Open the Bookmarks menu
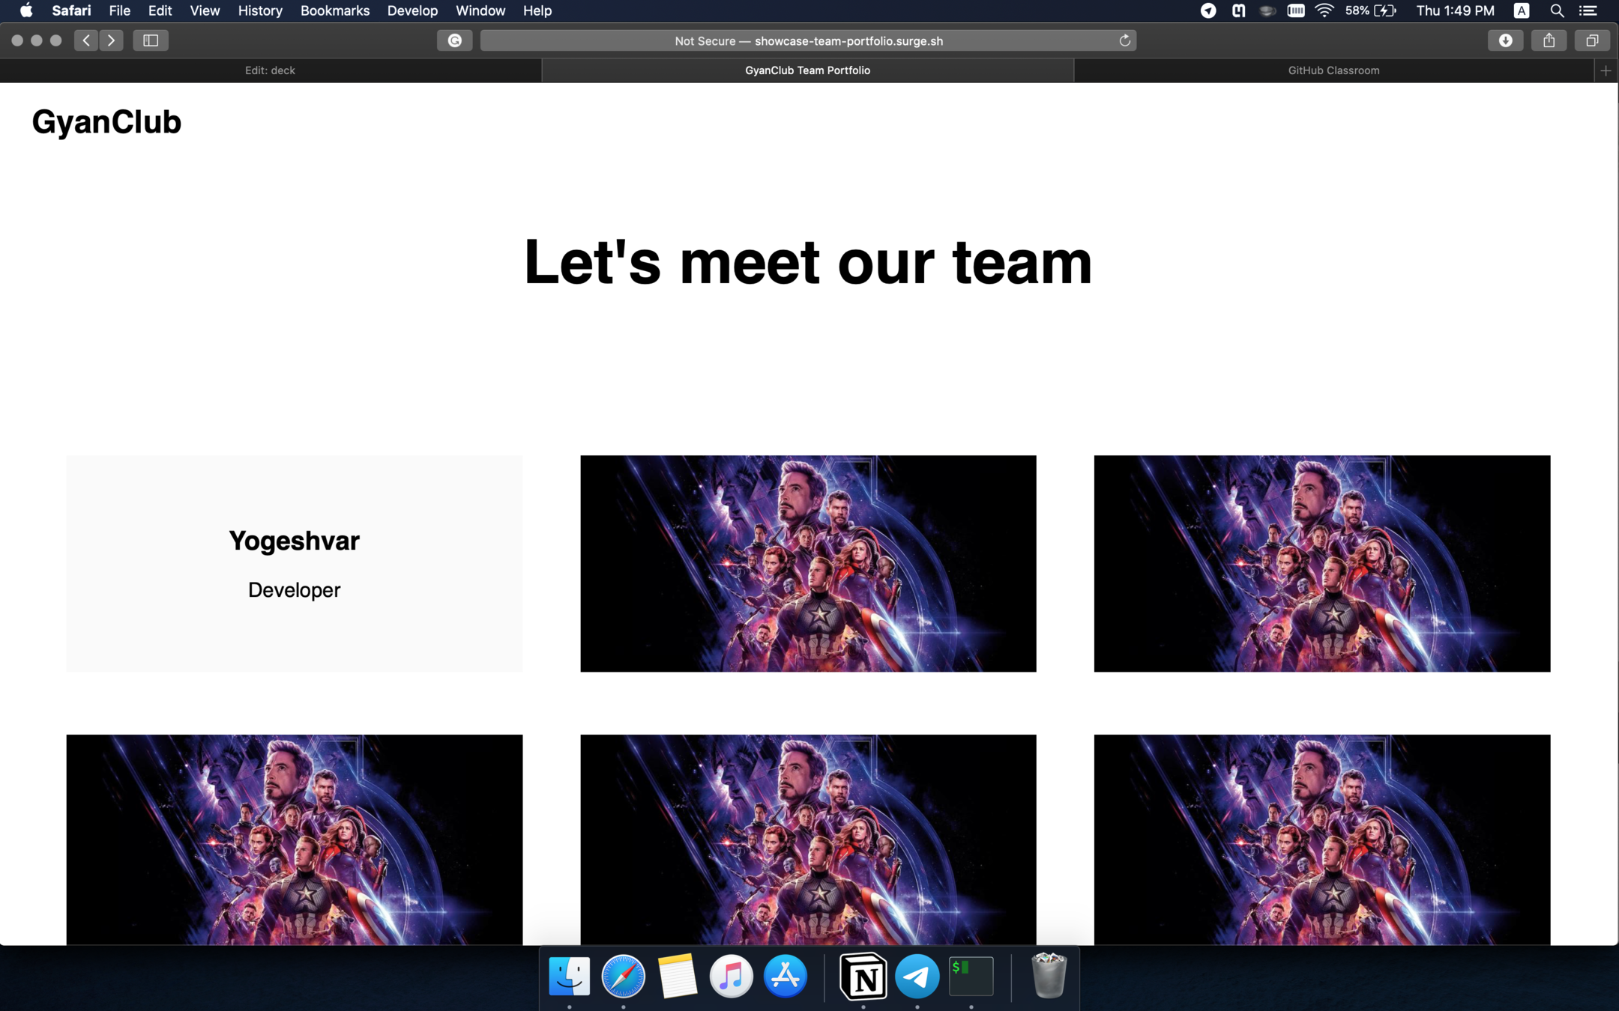Viewport: 1619px width, 1011px height. pos(334,10)
